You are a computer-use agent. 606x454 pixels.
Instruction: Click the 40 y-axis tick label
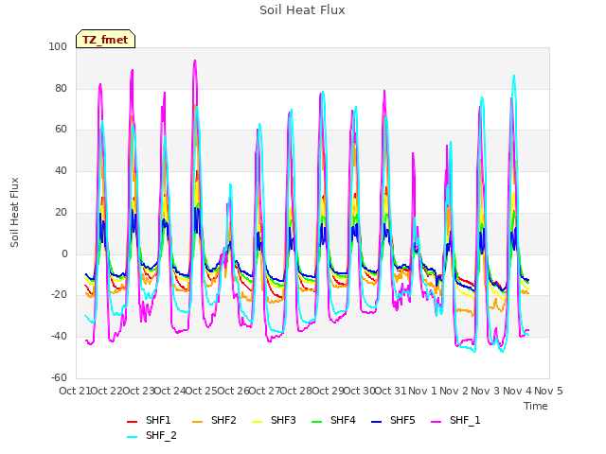tap(61, 171)
